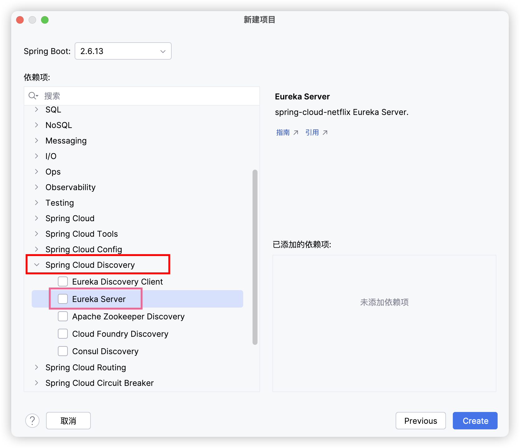520x448 pixels.
Task: Select the Testing row label
Action: coord(59,203)
